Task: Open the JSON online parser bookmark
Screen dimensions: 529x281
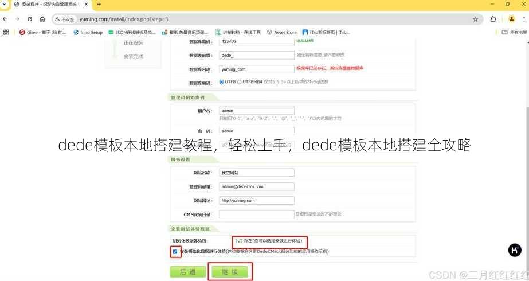Action: 132,33
